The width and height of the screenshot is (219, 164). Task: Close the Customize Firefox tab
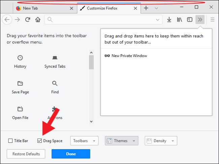(x=135, y=8)
